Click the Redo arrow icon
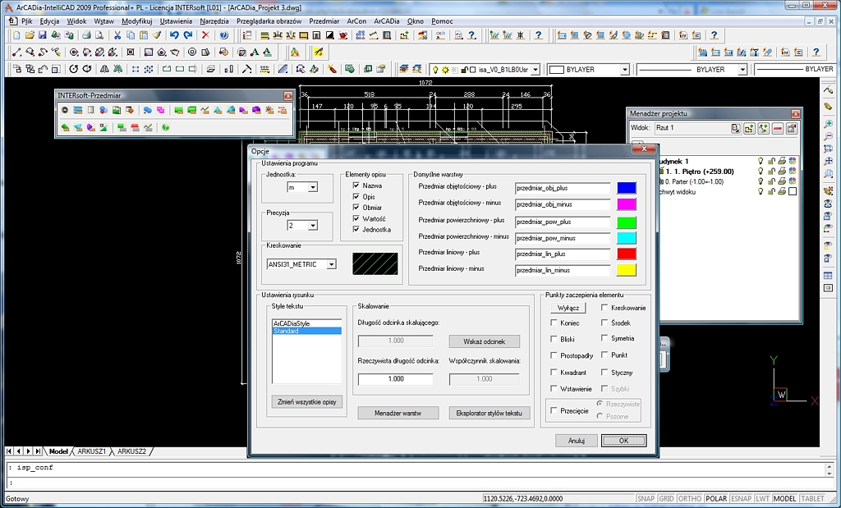Screen dimensions: 841x508 (x=188, y=35)
